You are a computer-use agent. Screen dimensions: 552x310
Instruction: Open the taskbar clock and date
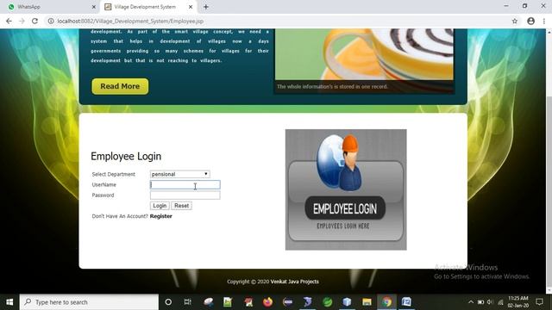[518, 302]
